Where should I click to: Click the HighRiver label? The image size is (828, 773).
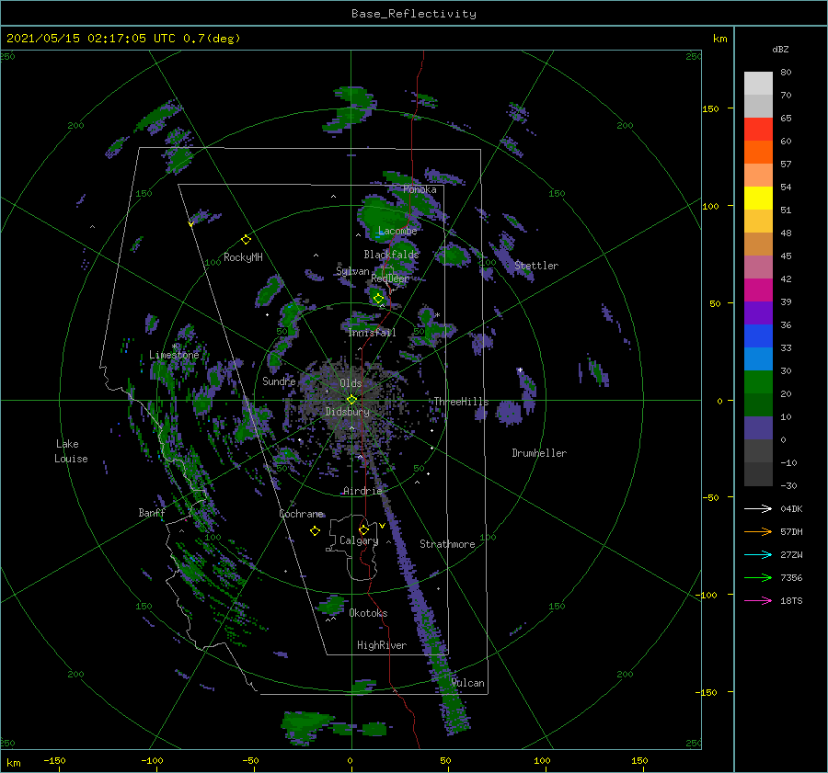(382, 645)
